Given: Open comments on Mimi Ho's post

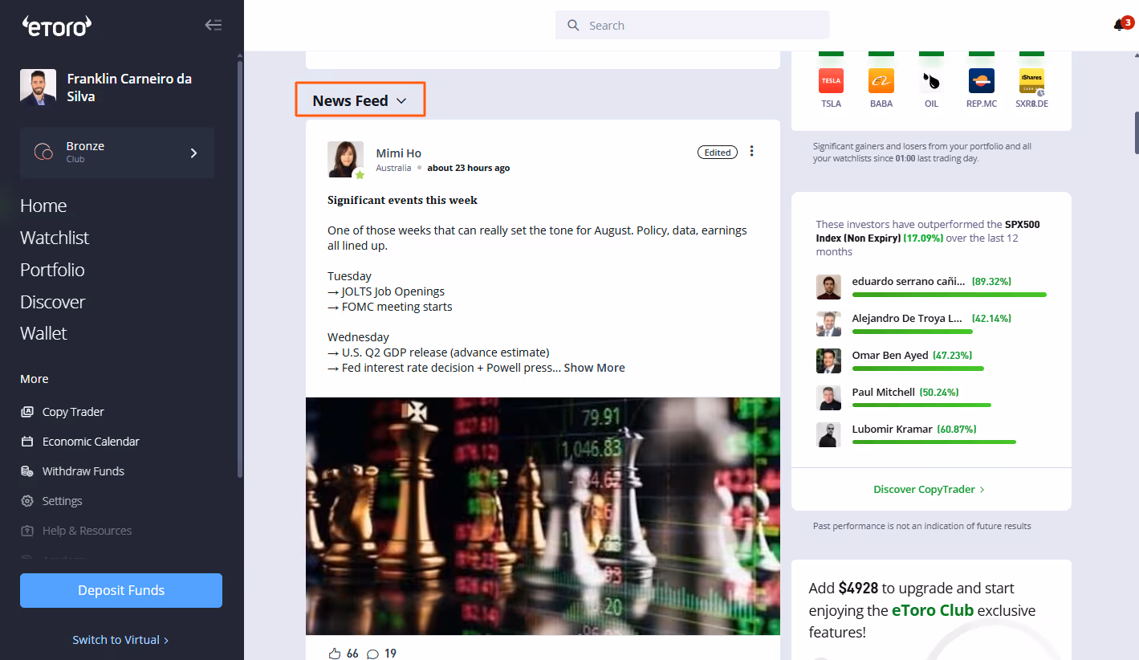Looking at the screenshot, I should [372, 654].
